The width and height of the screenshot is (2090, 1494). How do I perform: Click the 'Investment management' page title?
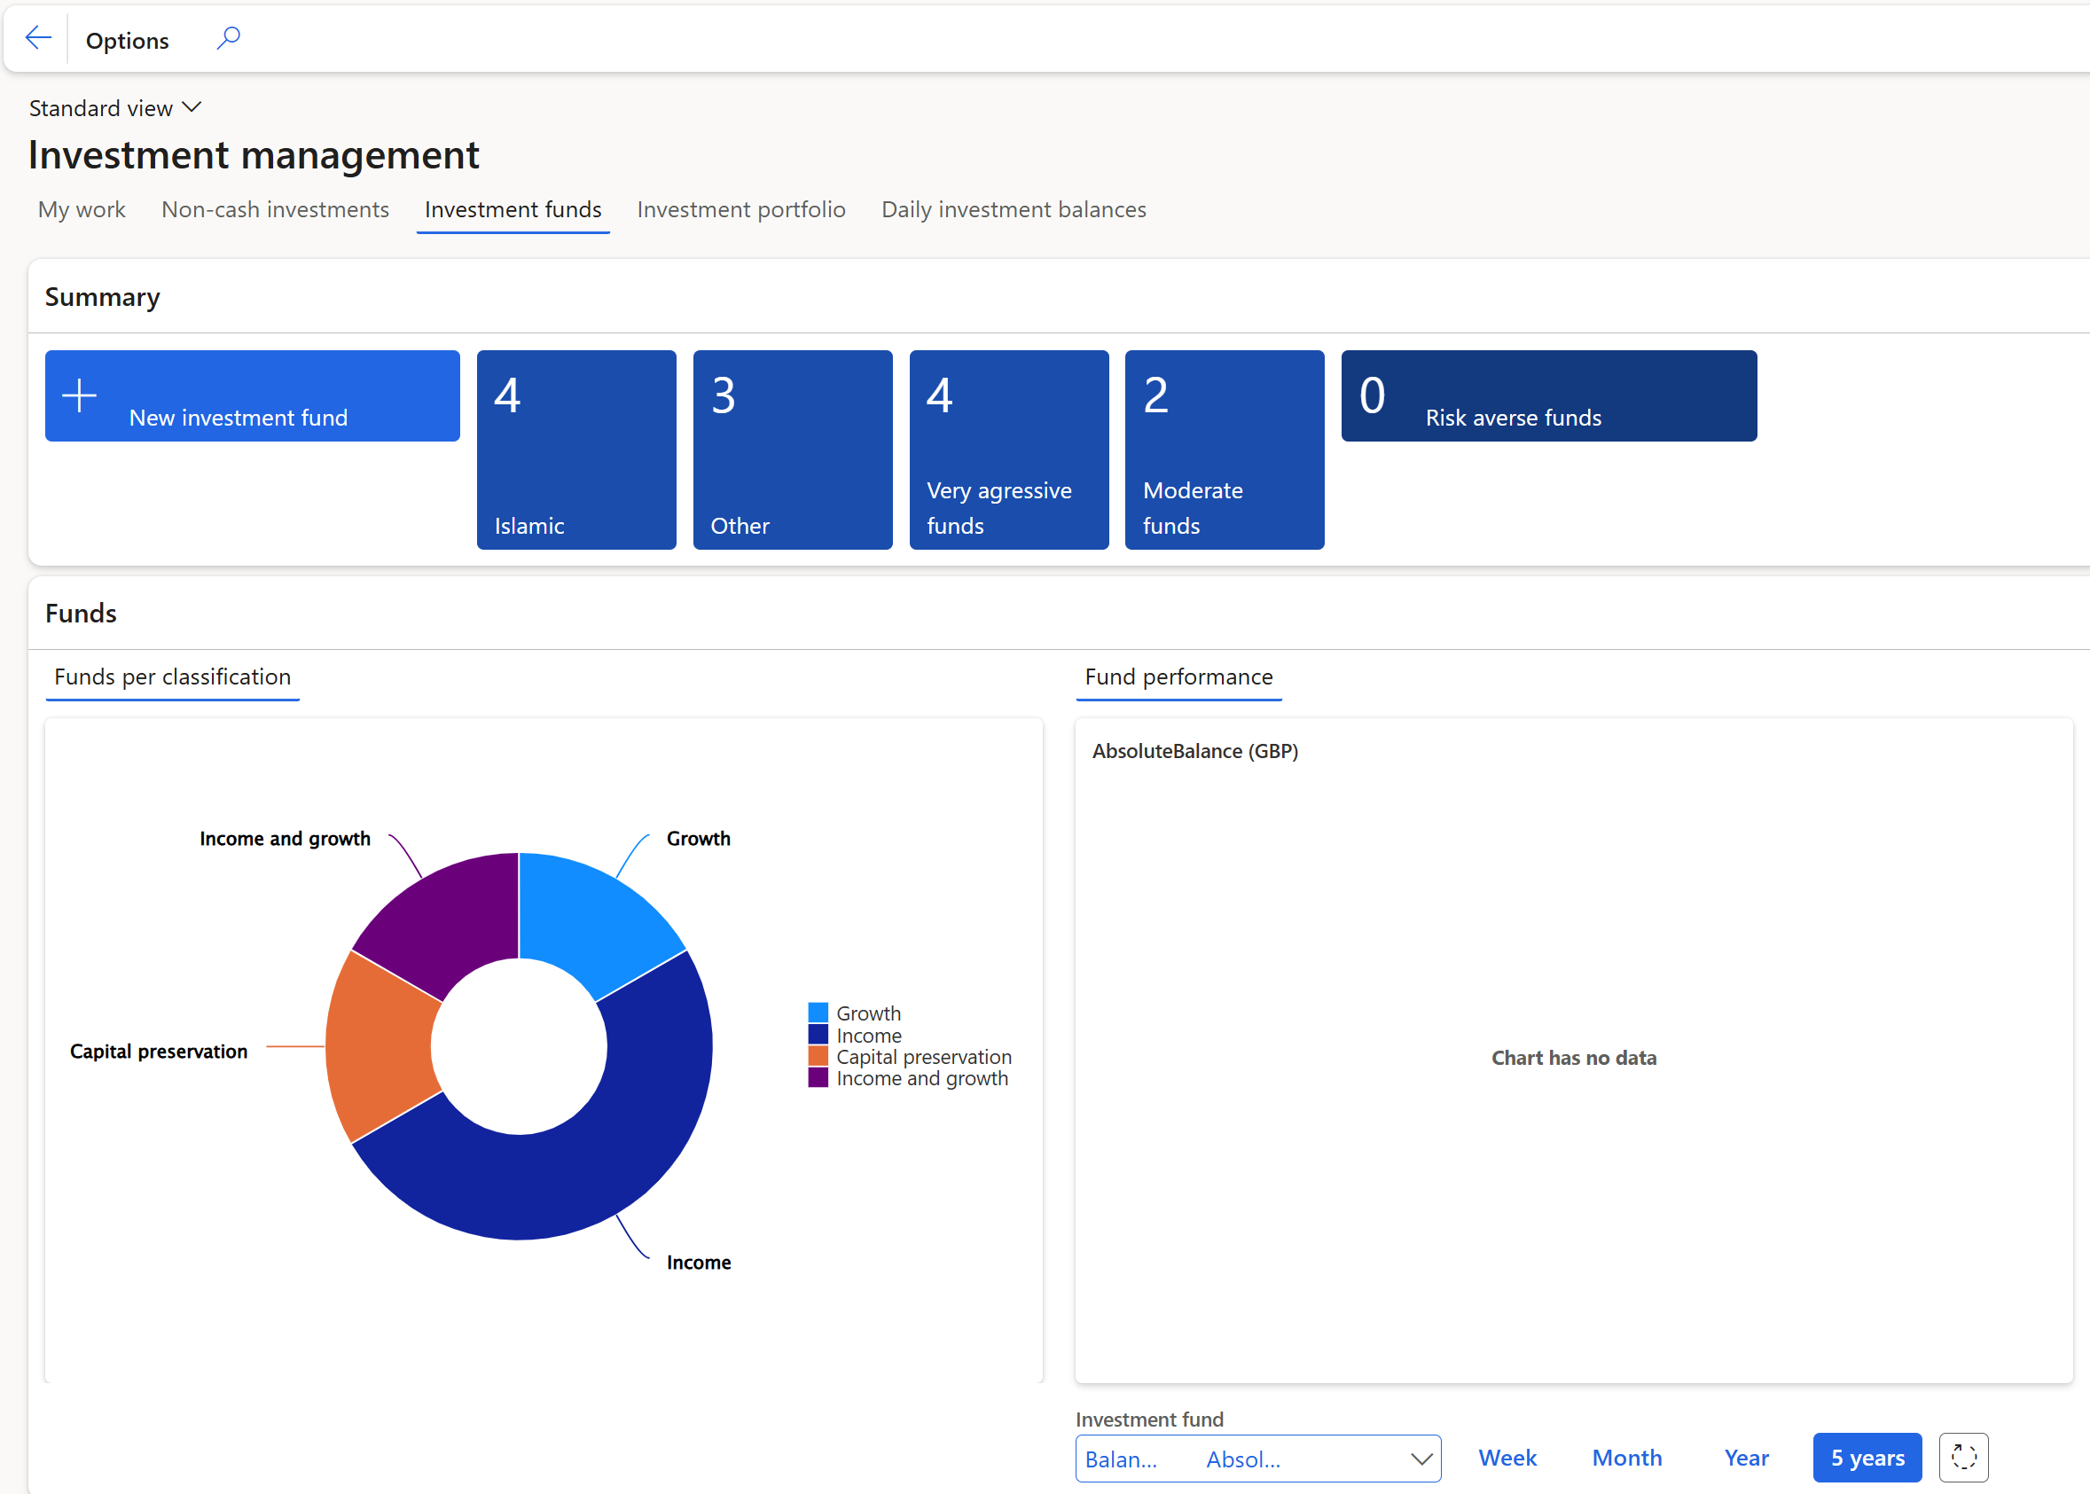[254, 154]
